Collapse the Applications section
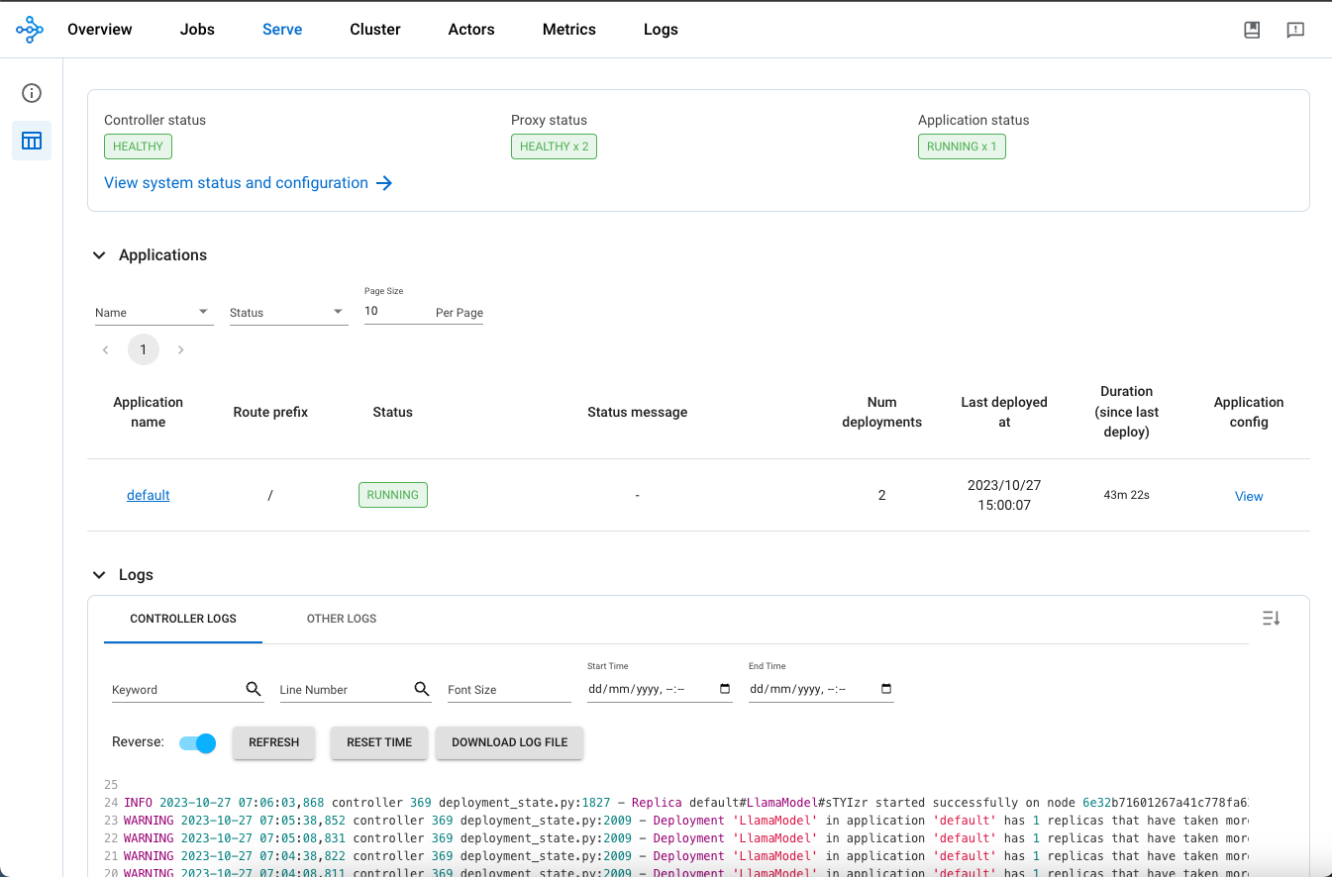Viewport: 1332px width, 877px height. coord(99,255)
